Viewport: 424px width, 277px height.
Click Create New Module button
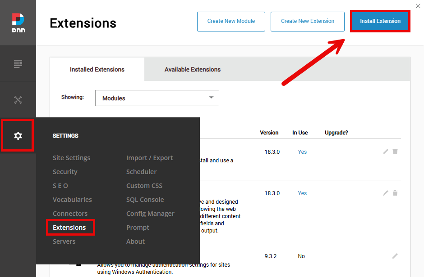coord(231,21)
